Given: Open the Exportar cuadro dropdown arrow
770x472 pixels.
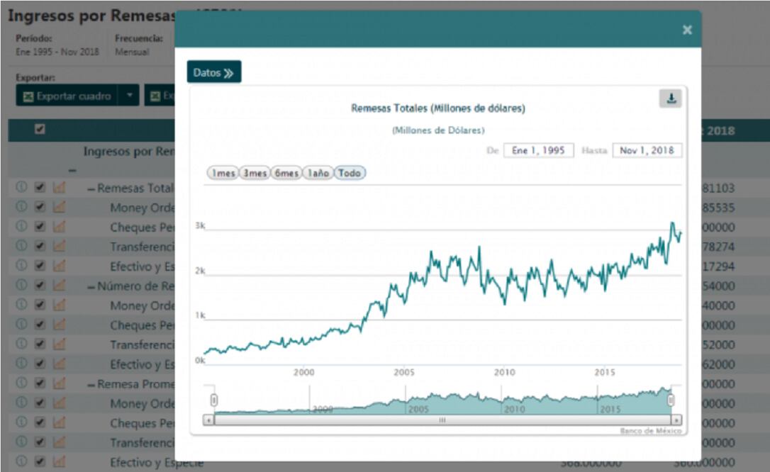Looking at the screenshot, I should click(129, 96).
